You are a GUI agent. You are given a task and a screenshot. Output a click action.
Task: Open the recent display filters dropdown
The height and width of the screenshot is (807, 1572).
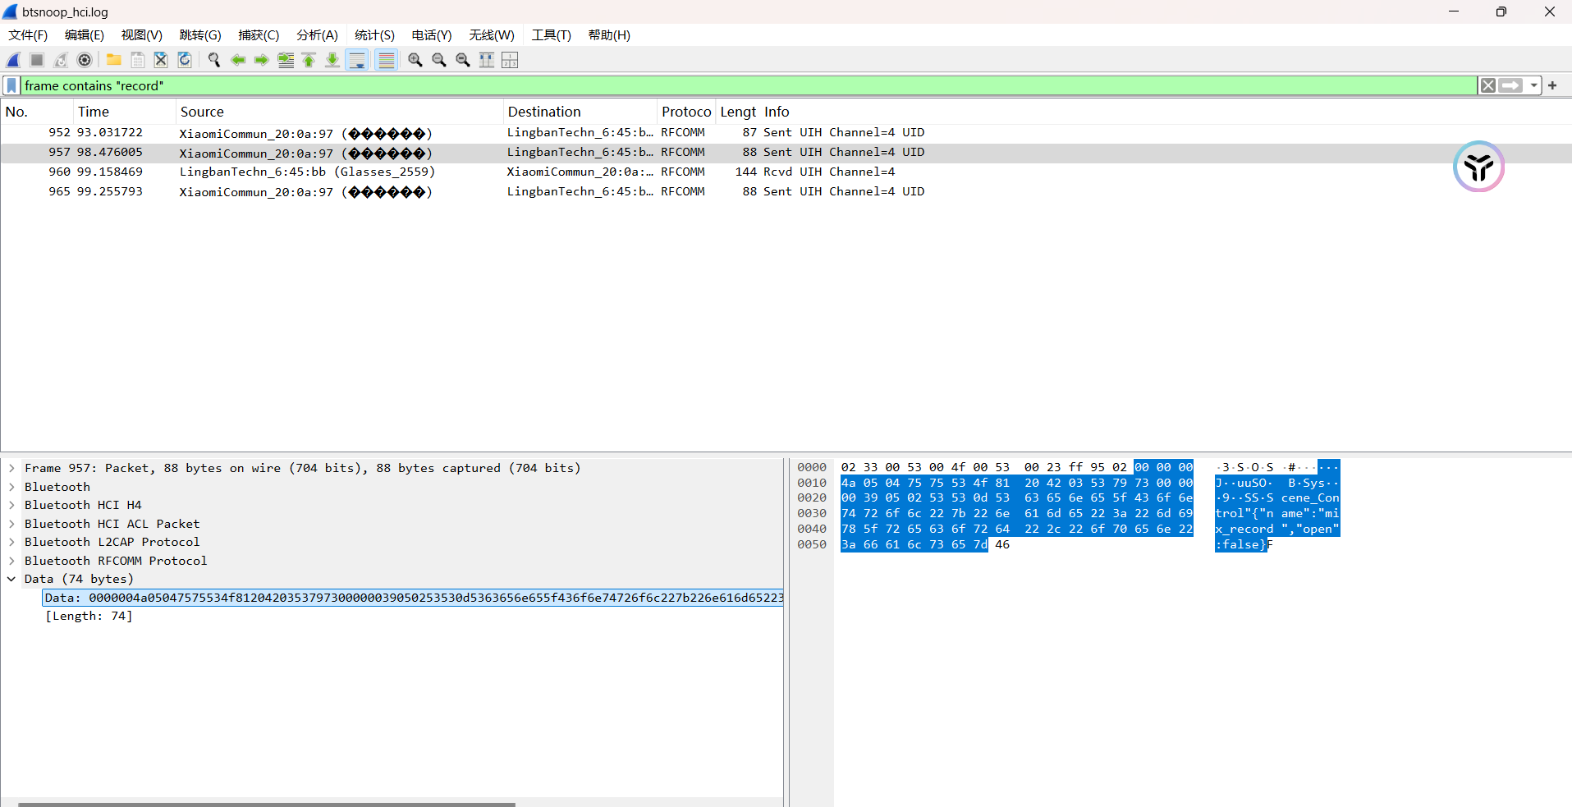pos(1533,85)
